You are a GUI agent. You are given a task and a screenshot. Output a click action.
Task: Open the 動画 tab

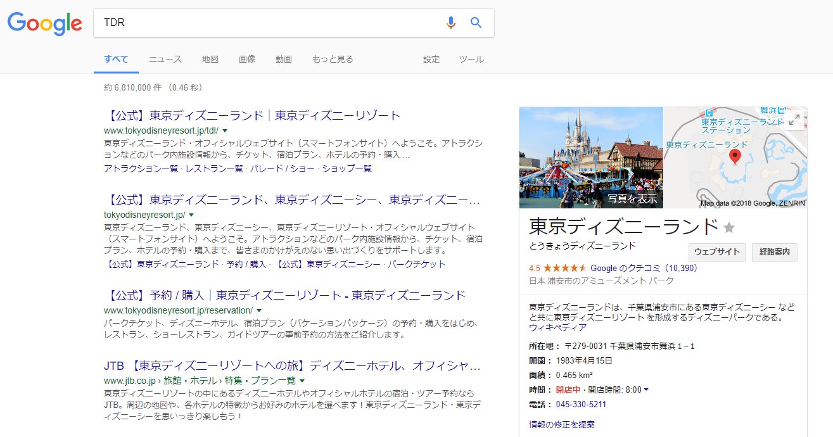click(284, 60)
